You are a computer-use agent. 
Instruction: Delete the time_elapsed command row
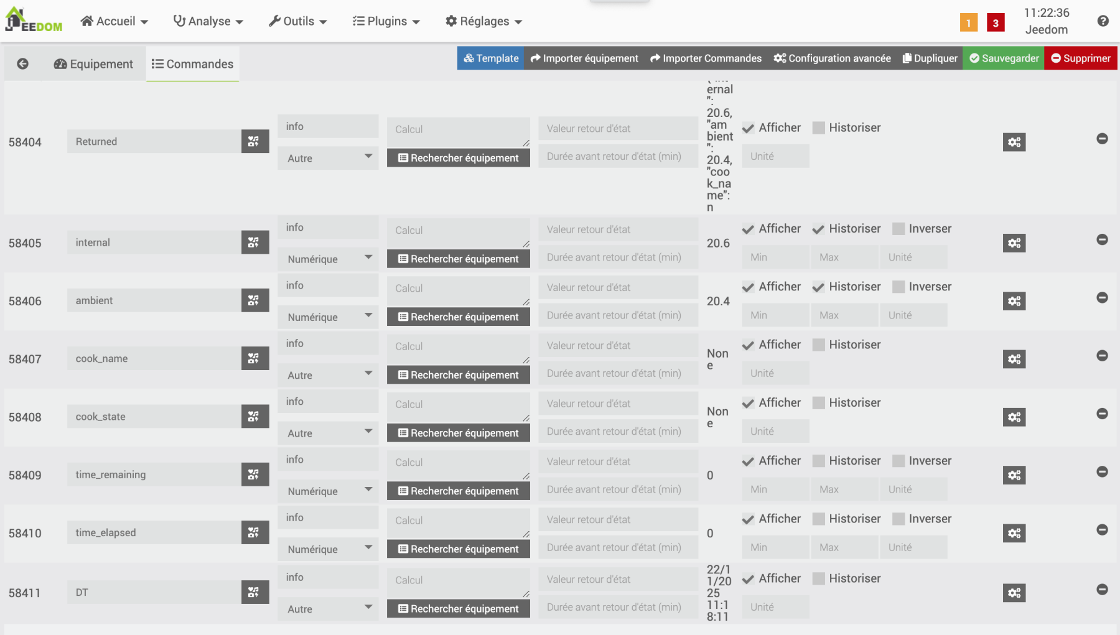click(1101, 530)
